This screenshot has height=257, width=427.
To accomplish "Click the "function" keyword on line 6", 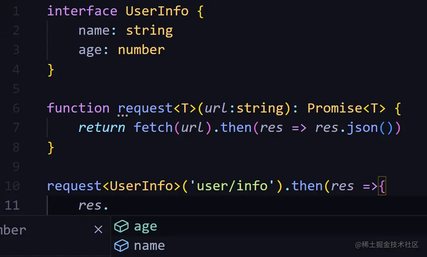I will click(78, 108).
